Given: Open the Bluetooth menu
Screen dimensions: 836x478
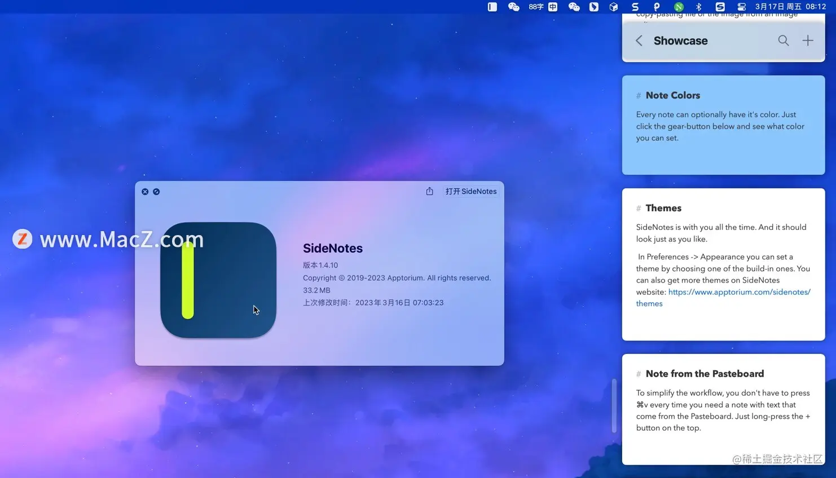Looking at the screenshot, I should (699, 7).
